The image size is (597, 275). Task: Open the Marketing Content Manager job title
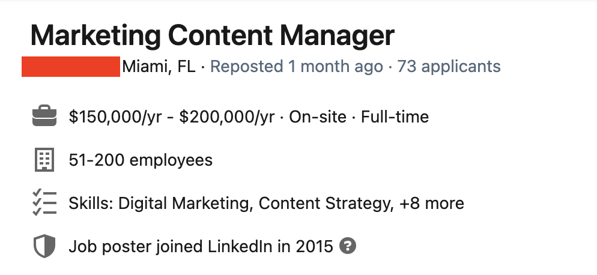212,36
